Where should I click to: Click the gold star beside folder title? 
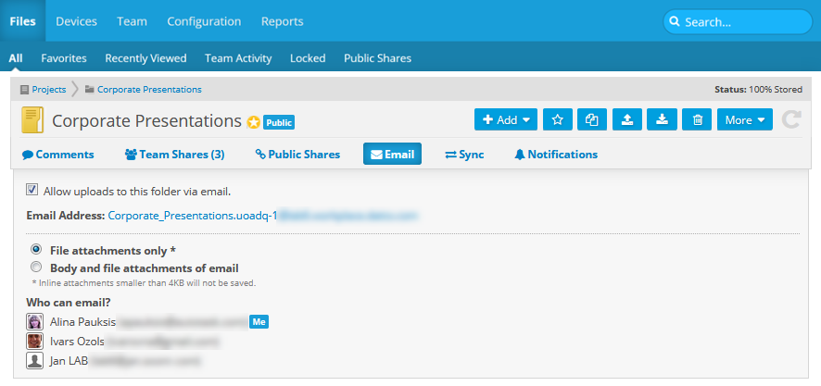tap(252, 122)
